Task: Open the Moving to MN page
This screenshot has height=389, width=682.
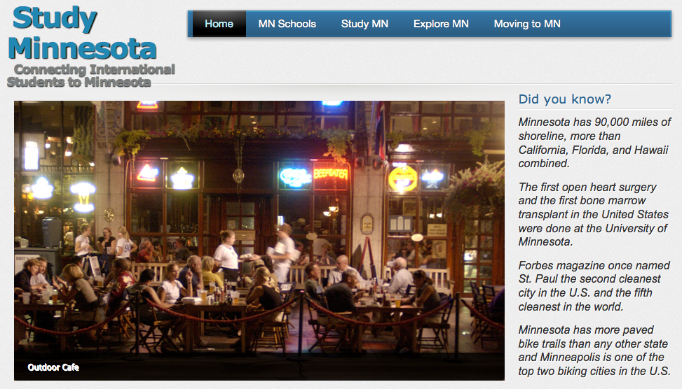Action: tap(527, 24)
